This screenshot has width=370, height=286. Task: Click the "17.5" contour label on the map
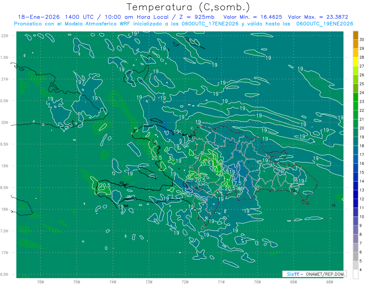pyautogui.click(x=236, y=183)
